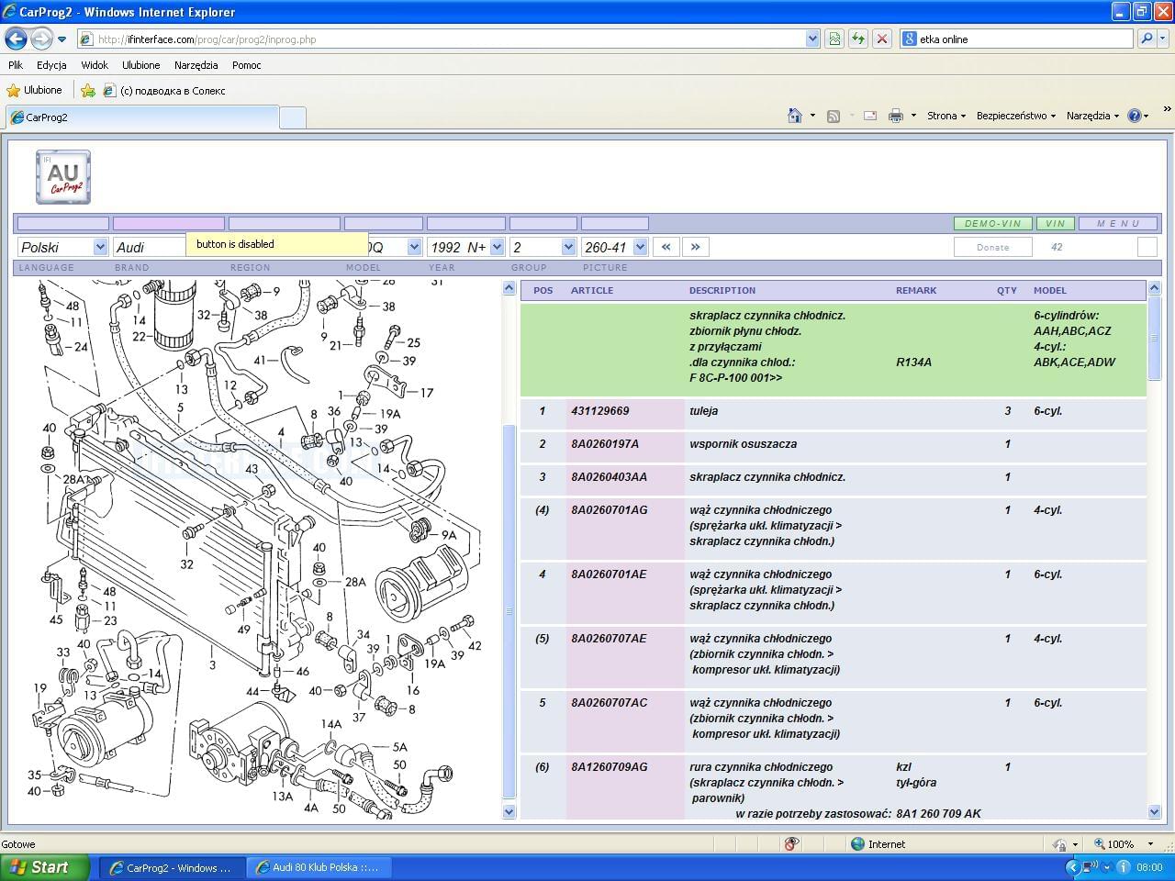This screenshot has width=1175, height=881.
Task: Click the Add to favorites bar icon
Action: (88, 90)
